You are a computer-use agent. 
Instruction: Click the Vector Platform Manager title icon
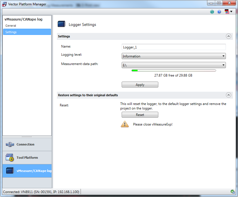pyautogui.click(x=5, y=4)
